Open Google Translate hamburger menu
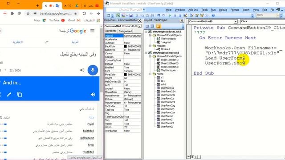This screenshot has width=285, height=160. (x=92, y=31)
